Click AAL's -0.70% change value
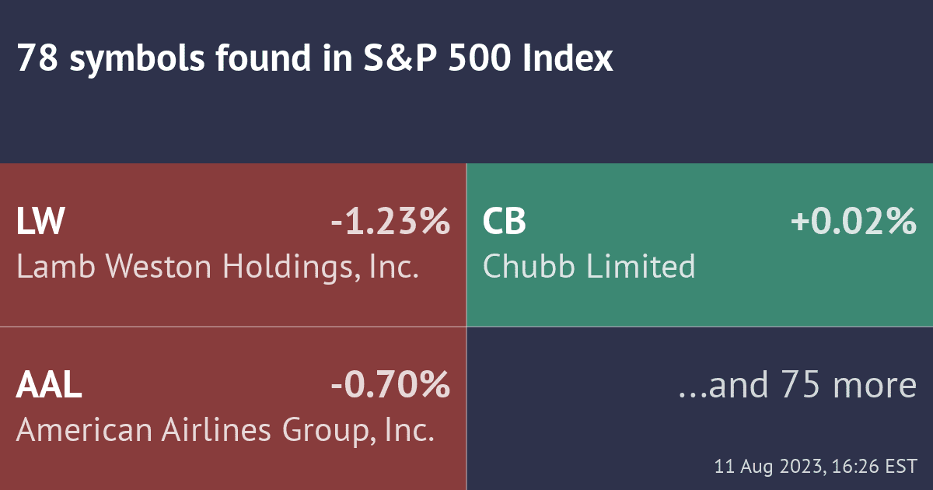 [390, 386]
